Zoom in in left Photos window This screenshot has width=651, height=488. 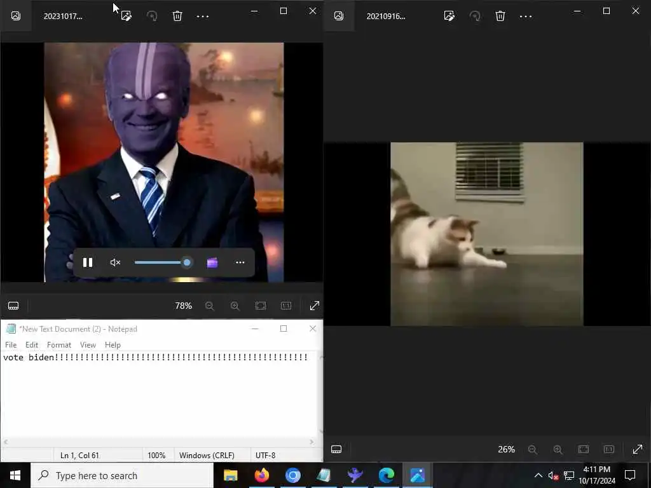(235, 306)
